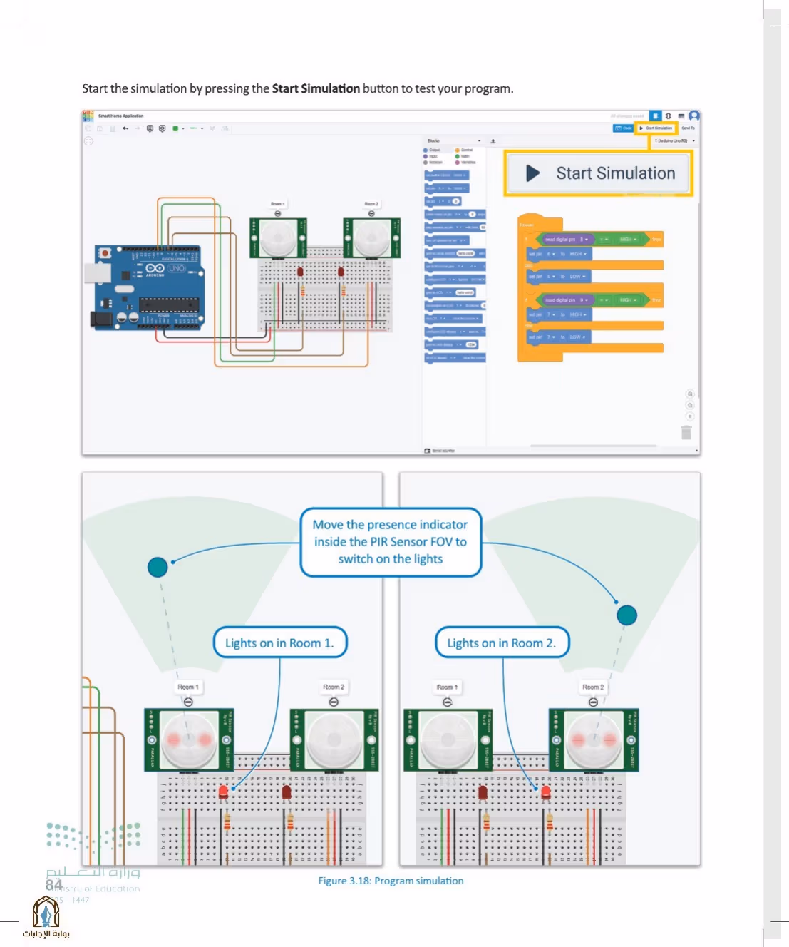Click the Room 1 label in the top editor canvas
Image resolution: width=789 pixels, height=947 pixels.
click(x=277, y=204)
